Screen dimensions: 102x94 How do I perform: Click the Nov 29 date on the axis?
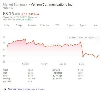[x=44, y=64]
